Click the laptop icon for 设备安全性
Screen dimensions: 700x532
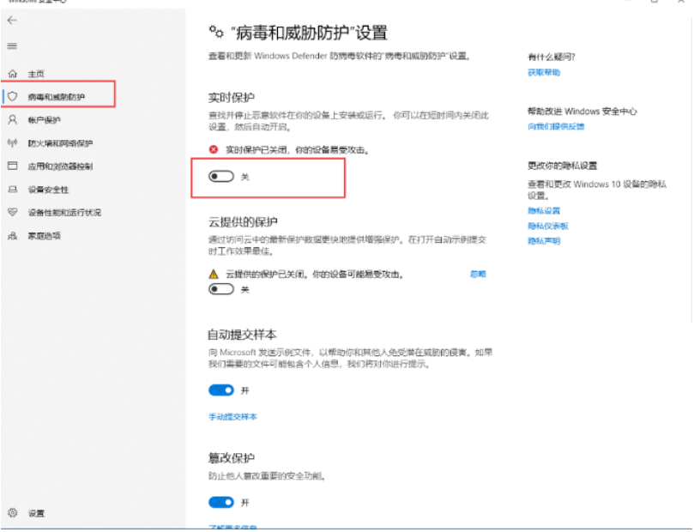coord(13,190)
